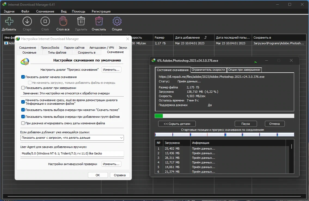This screenshot has height=201, width=309.
Task: Click the Загружено column header in connections
Action: point(177,143)
